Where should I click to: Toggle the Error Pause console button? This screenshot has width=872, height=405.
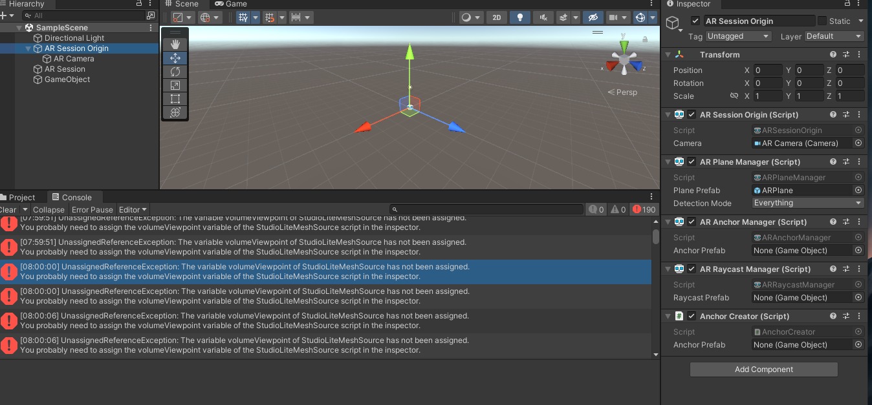pyautogui.click(x=92, y=209)
